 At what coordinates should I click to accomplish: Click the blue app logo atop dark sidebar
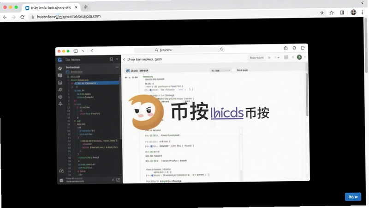60,60
